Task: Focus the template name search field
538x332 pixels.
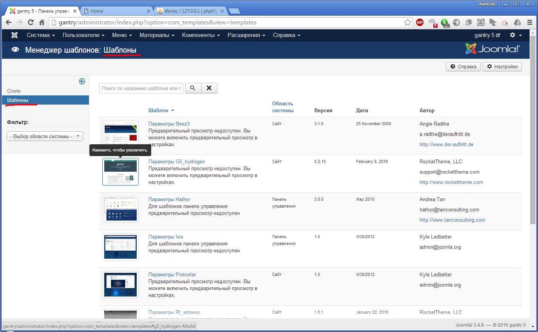Action: click(141, 88)
